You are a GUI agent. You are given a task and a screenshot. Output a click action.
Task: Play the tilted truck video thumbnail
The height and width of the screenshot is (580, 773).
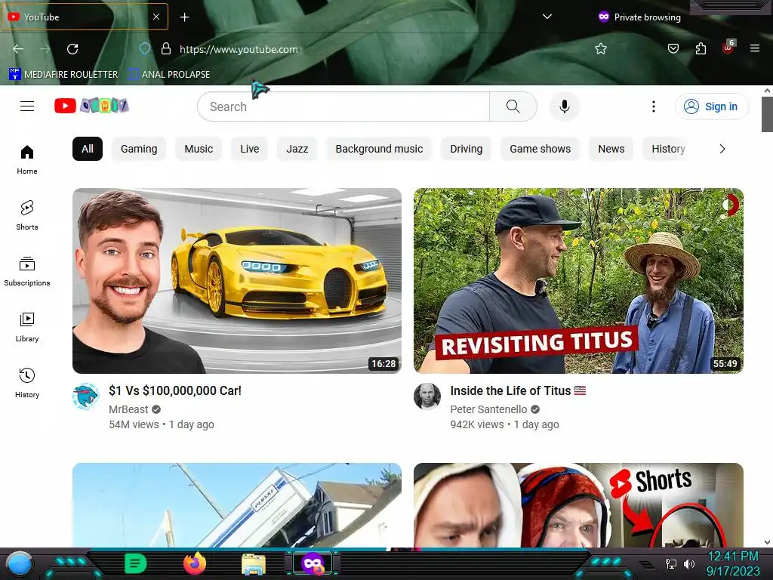(236, 504)
